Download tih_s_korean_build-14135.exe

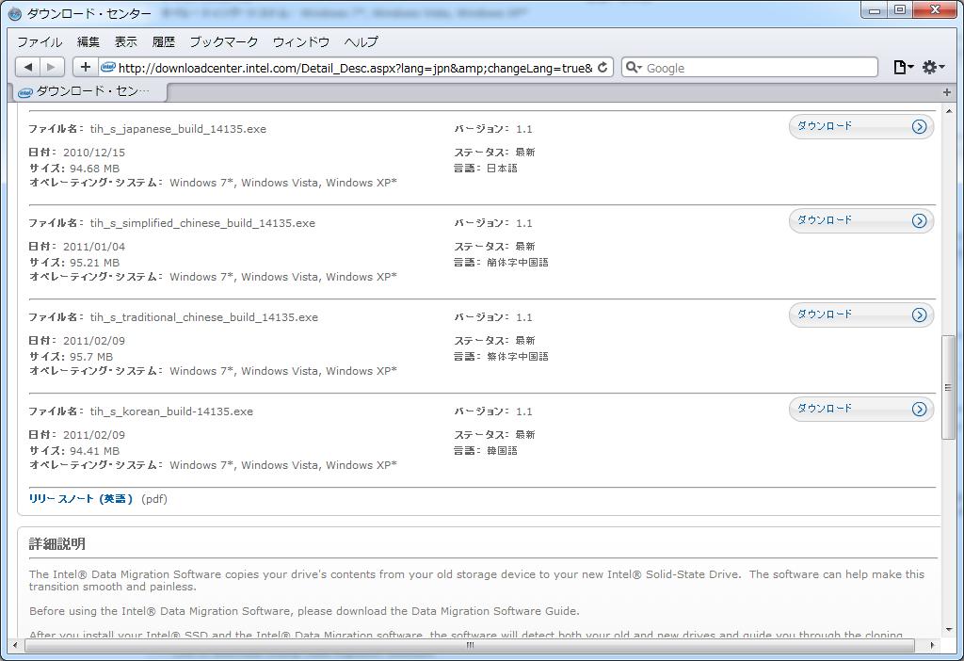point(861,409)
